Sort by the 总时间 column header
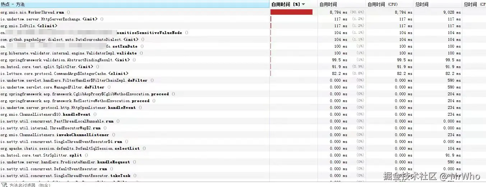Image resolution: width=486 pixels, height=187 pixels. click(422, 4)
